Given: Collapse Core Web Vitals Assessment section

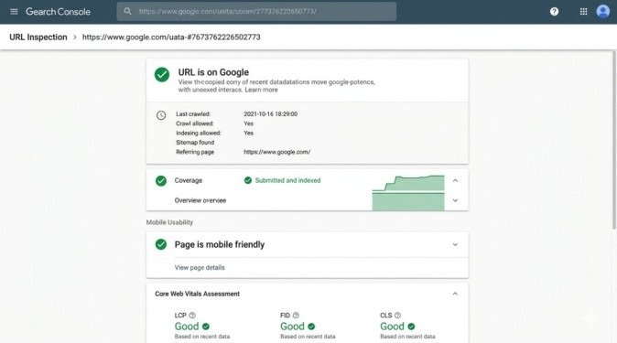Looking at the screenshot, I should pyautogui.click(x=455, y=294).
